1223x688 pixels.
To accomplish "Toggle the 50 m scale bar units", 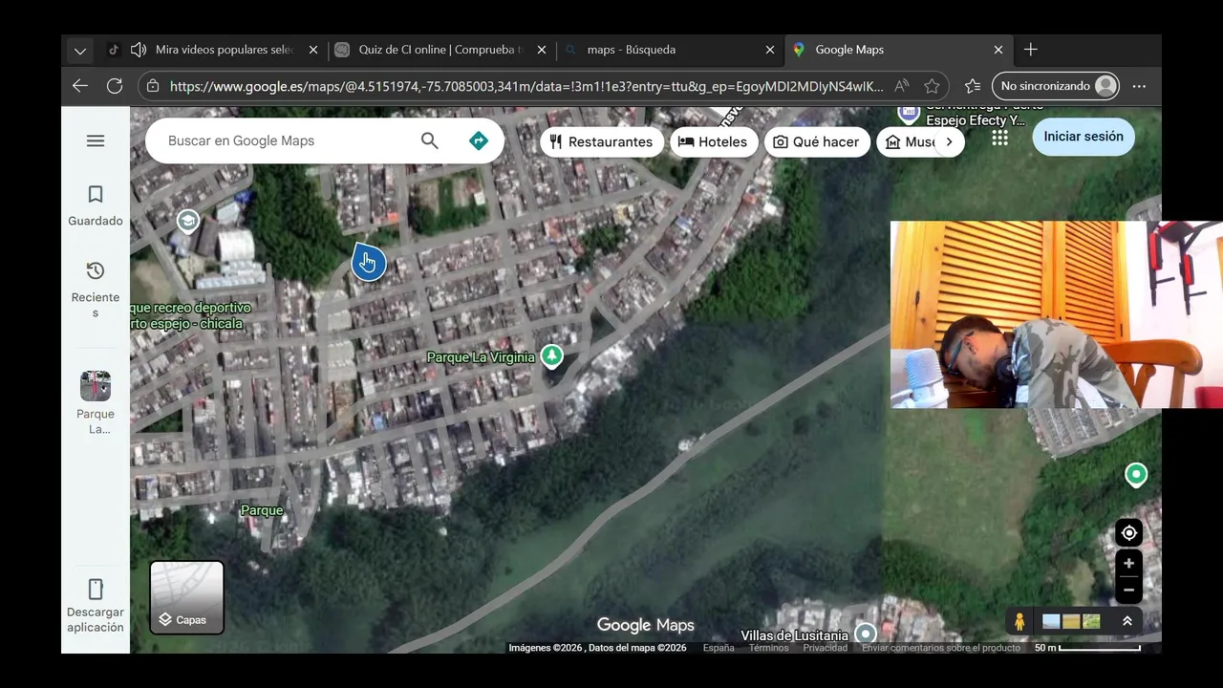I will point(1087,648).
